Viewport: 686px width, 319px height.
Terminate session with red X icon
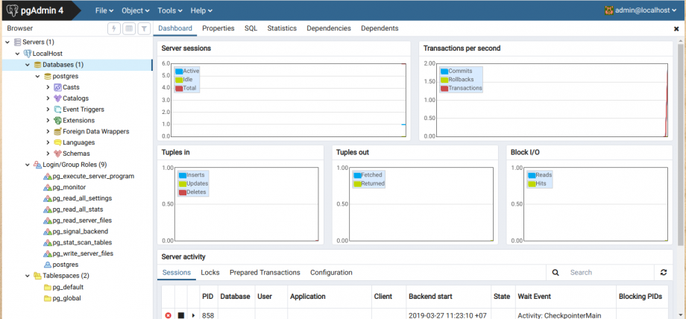click(168, 315)
